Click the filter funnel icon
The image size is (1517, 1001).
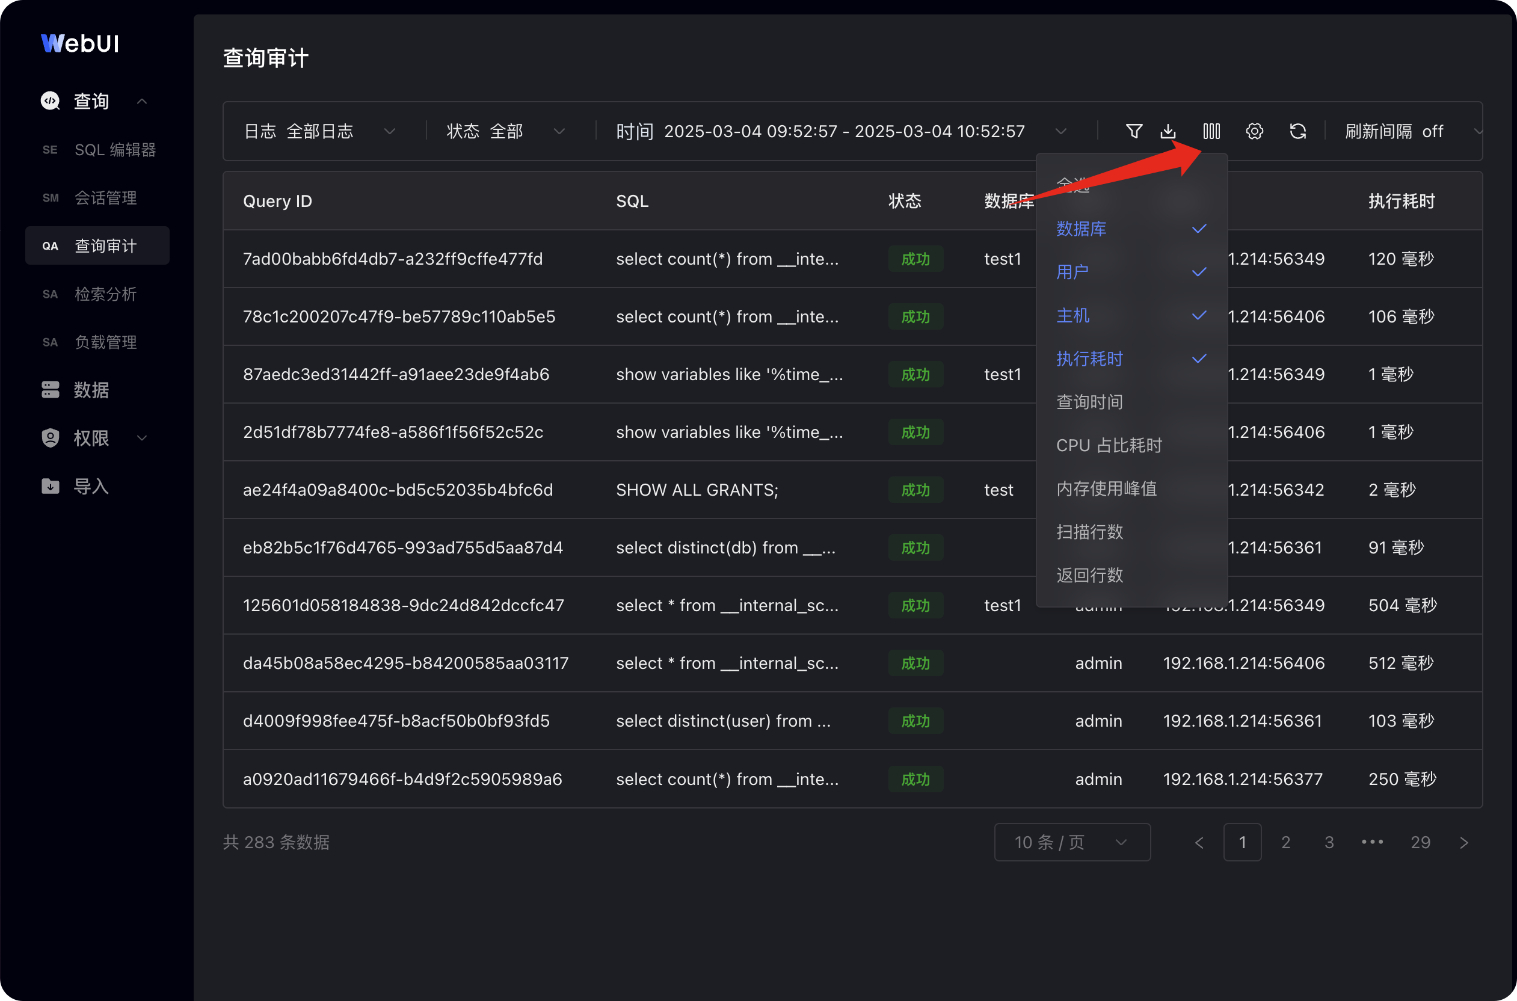tap(1133, 131)
